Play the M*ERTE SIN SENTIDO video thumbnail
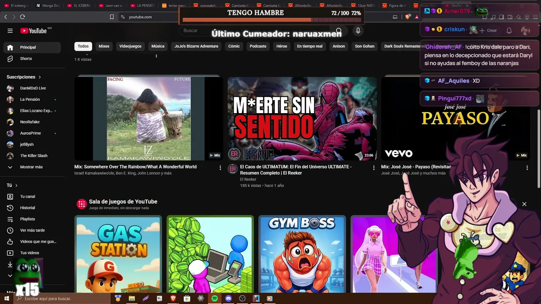 pyautogui.click(x=302, y=118)
